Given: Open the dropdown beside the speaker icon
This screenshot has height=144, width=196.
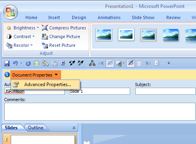Looking at the screenshot, I should point(161,63).
